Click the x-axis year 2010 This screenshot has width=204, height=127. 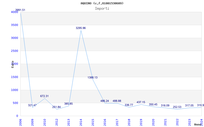pyautogui.click(x=45, y=122)
